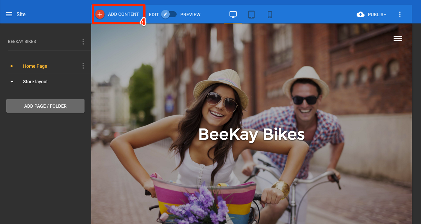This screenshot has height=224, width=421.
Task: Click the Site title in header
Action: 21,15
